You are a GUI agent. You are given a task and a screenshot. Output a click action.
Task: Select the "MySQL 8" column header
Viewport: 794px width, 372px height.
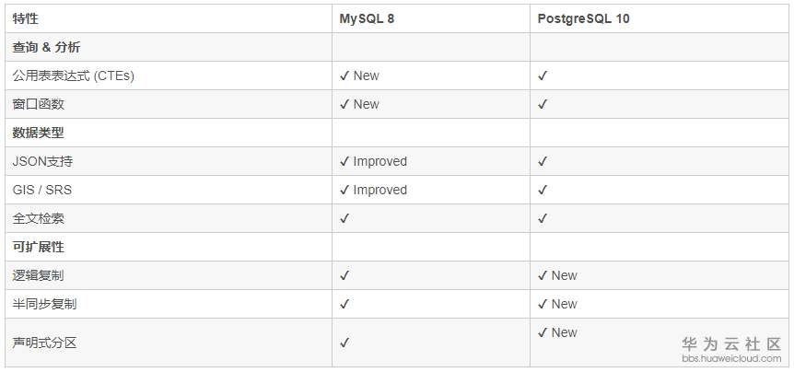point(368,18)
